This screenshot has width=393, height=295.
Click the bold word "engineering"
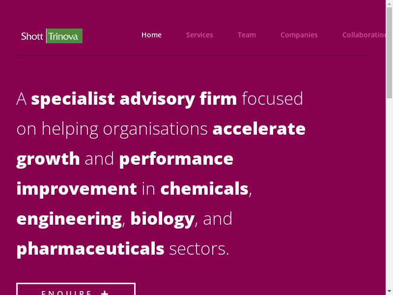69,219
